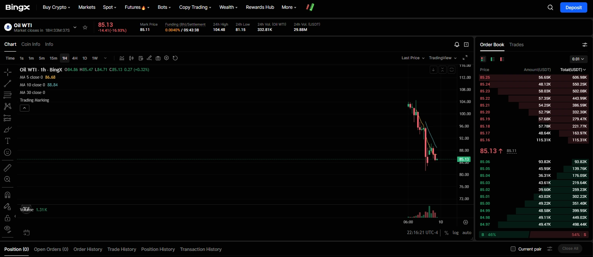Open the search magnifier in header
Viewport: 593px width, 257px height.
click(550, 7)
